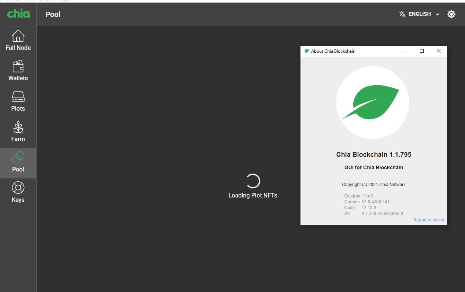The width and height of the screenshot is (465, 292).
Task: Open the View menu
Action: click(31, 1)
